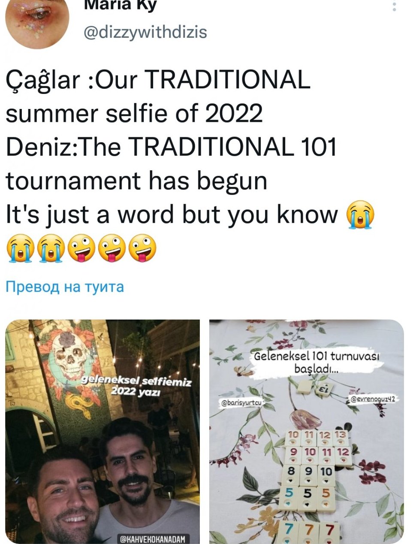Click the geleneksel selfiemiz 2022 yazı caption
This screenshot has width=416, height=544.
click(136, 386)
